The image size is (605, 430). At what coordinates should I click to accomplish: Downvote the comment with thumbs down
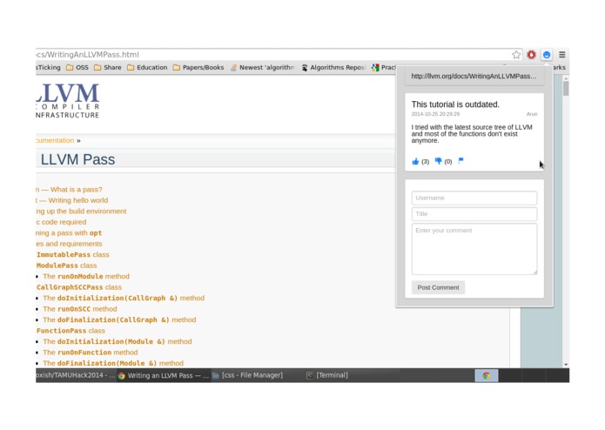[439, 161]
